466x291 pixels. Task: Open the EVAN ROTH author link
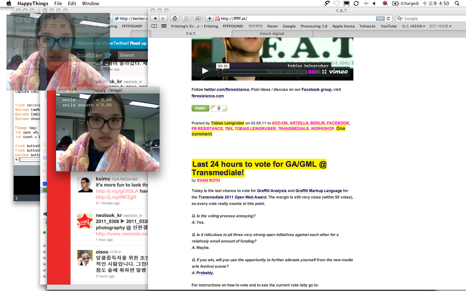208,180
